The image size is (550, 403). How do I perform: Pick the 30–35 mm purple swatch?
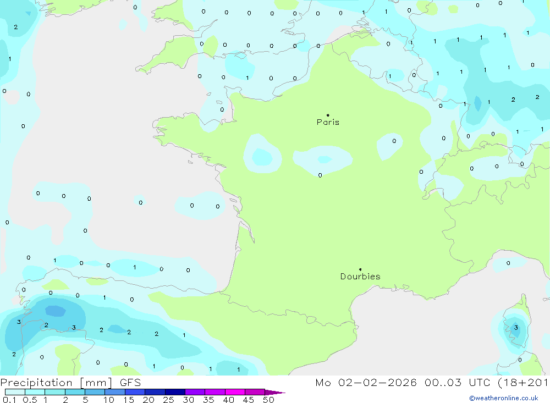195,392
